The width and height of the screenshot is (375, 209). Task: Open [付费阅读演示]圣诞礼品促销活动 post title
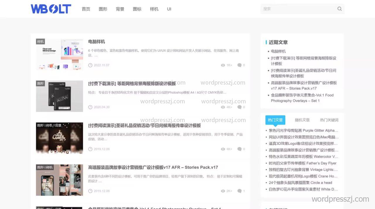coord(144,125)
